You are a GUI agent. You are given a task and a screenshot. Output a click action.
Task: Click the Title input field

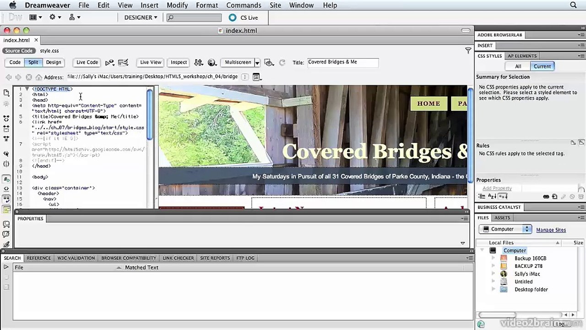coord(342,62)
